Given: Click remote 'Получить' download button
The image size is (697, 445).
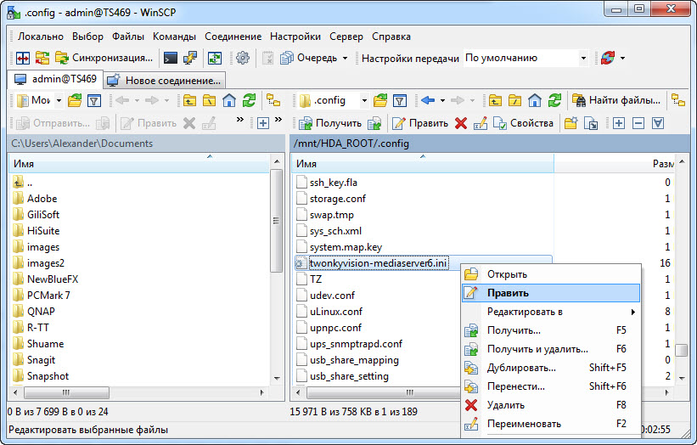Looking at the screenshot, I should point(330,123).
